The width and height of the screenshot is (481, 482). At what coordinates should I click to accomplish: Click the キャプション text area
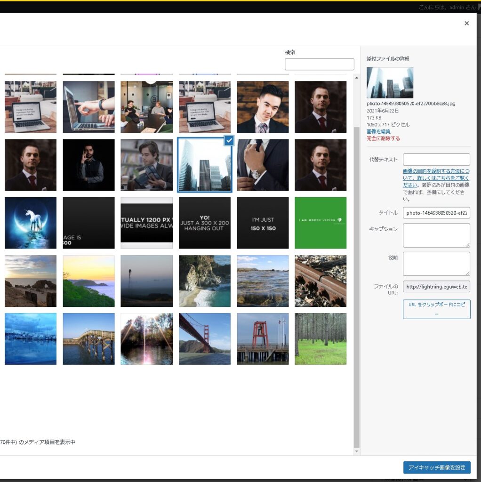pyautogui.click(x=436, y=235)
